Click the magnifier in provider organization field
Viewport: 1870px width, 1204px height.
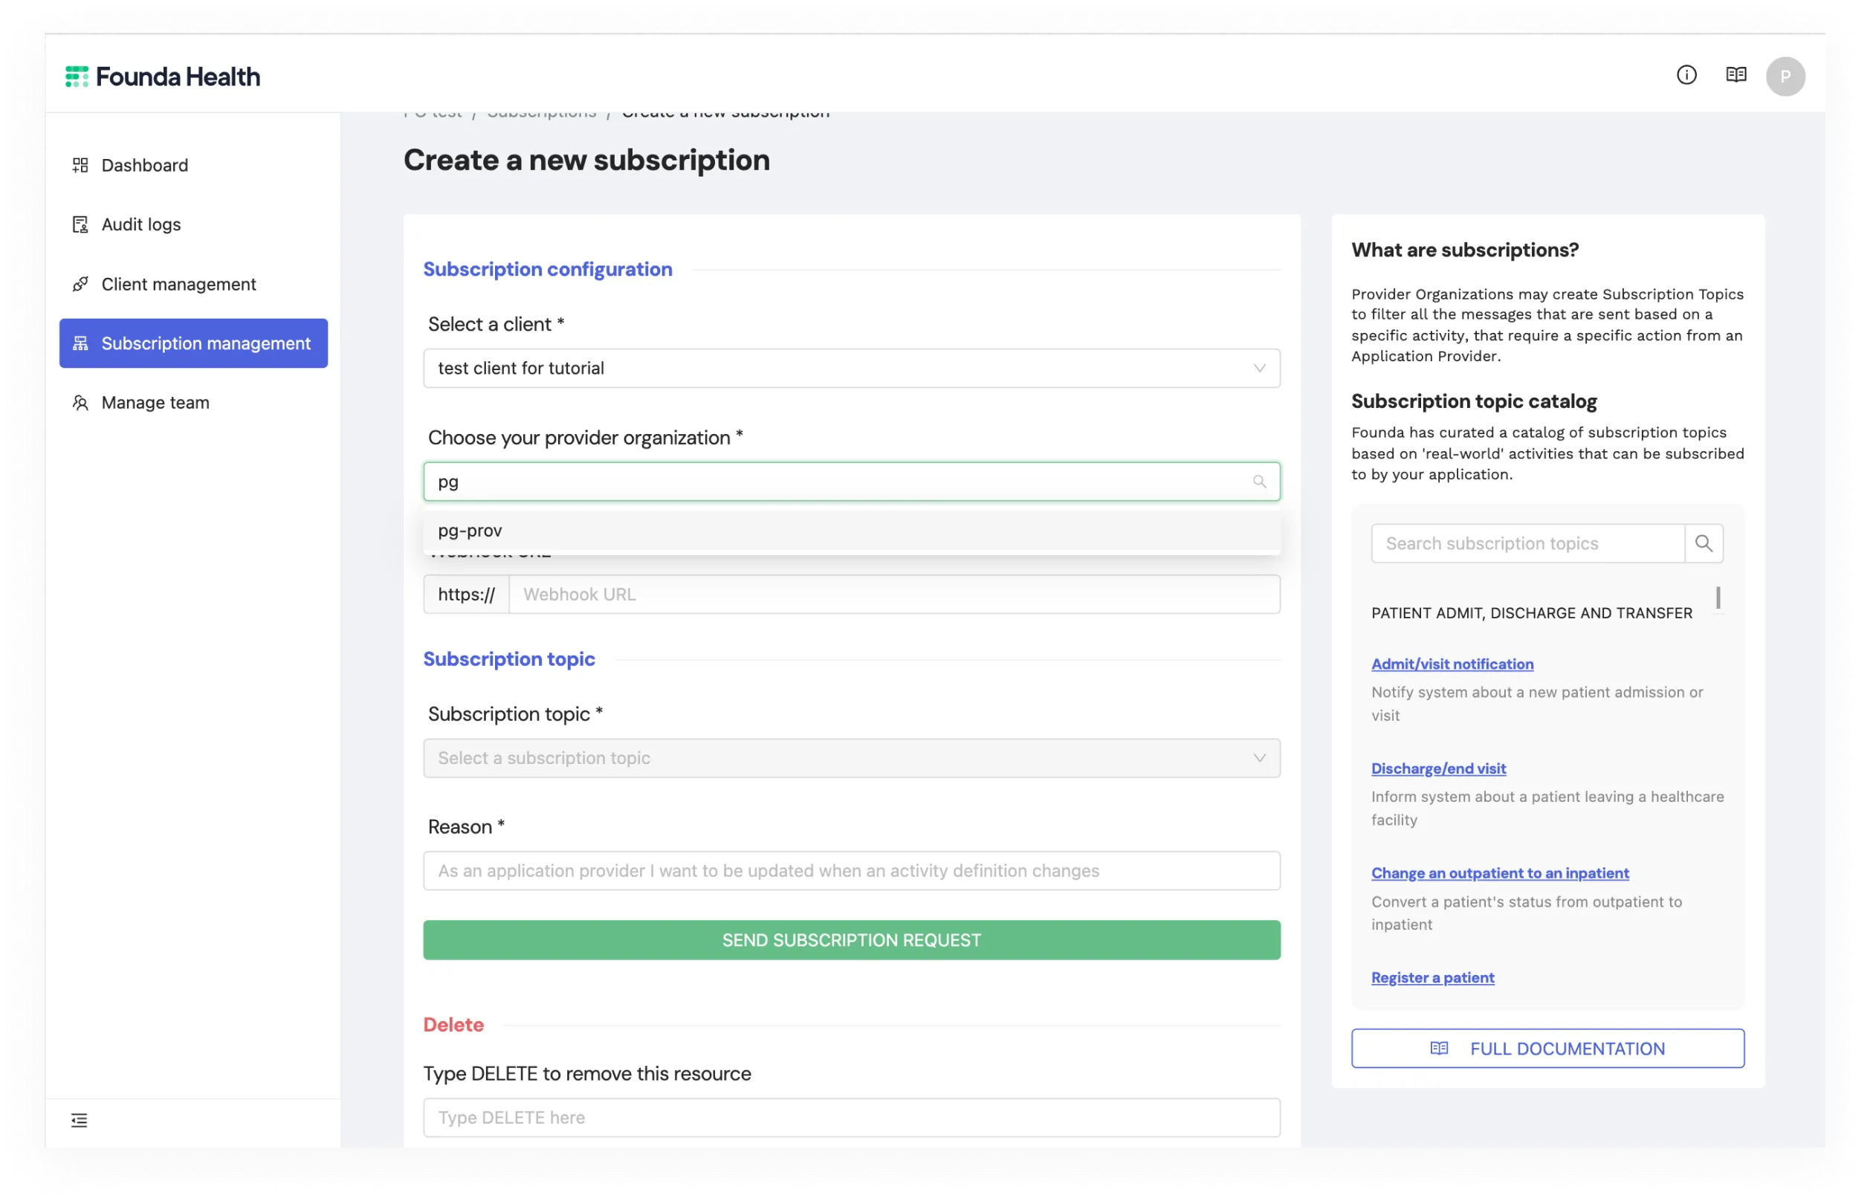1258,482
